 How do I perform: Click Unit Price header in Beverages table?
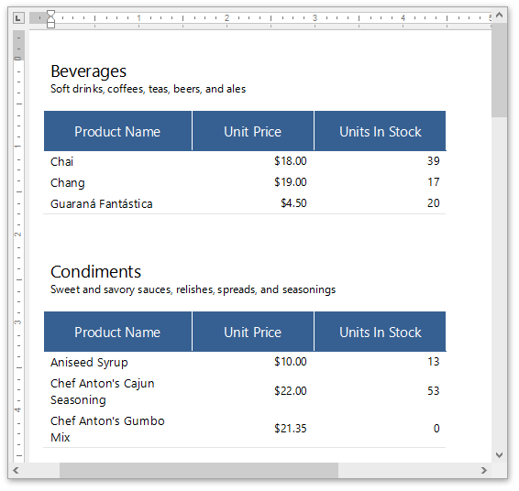(x=253, y=131)
